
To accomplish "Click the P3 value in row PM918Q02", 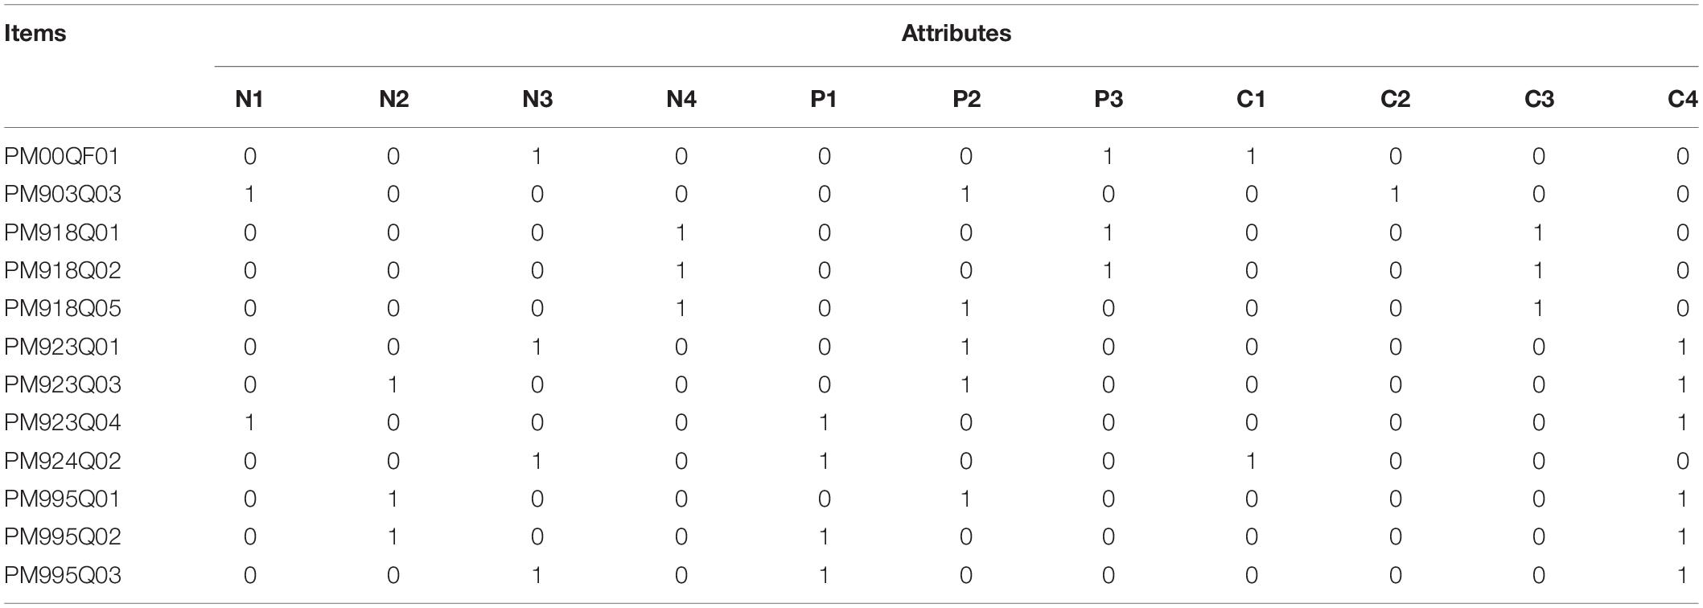I will click(1109, 271).
